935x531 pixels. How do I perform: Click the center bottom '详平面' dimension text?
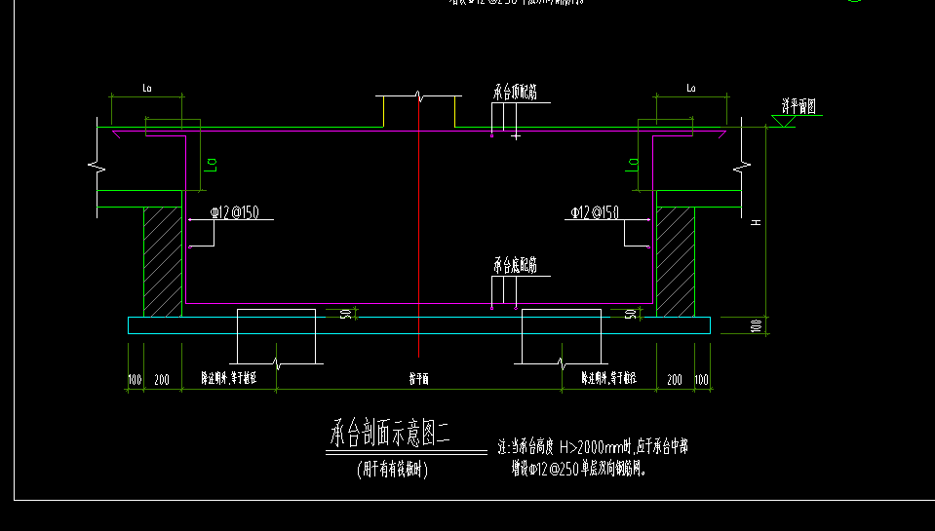[x=418, y=378]
